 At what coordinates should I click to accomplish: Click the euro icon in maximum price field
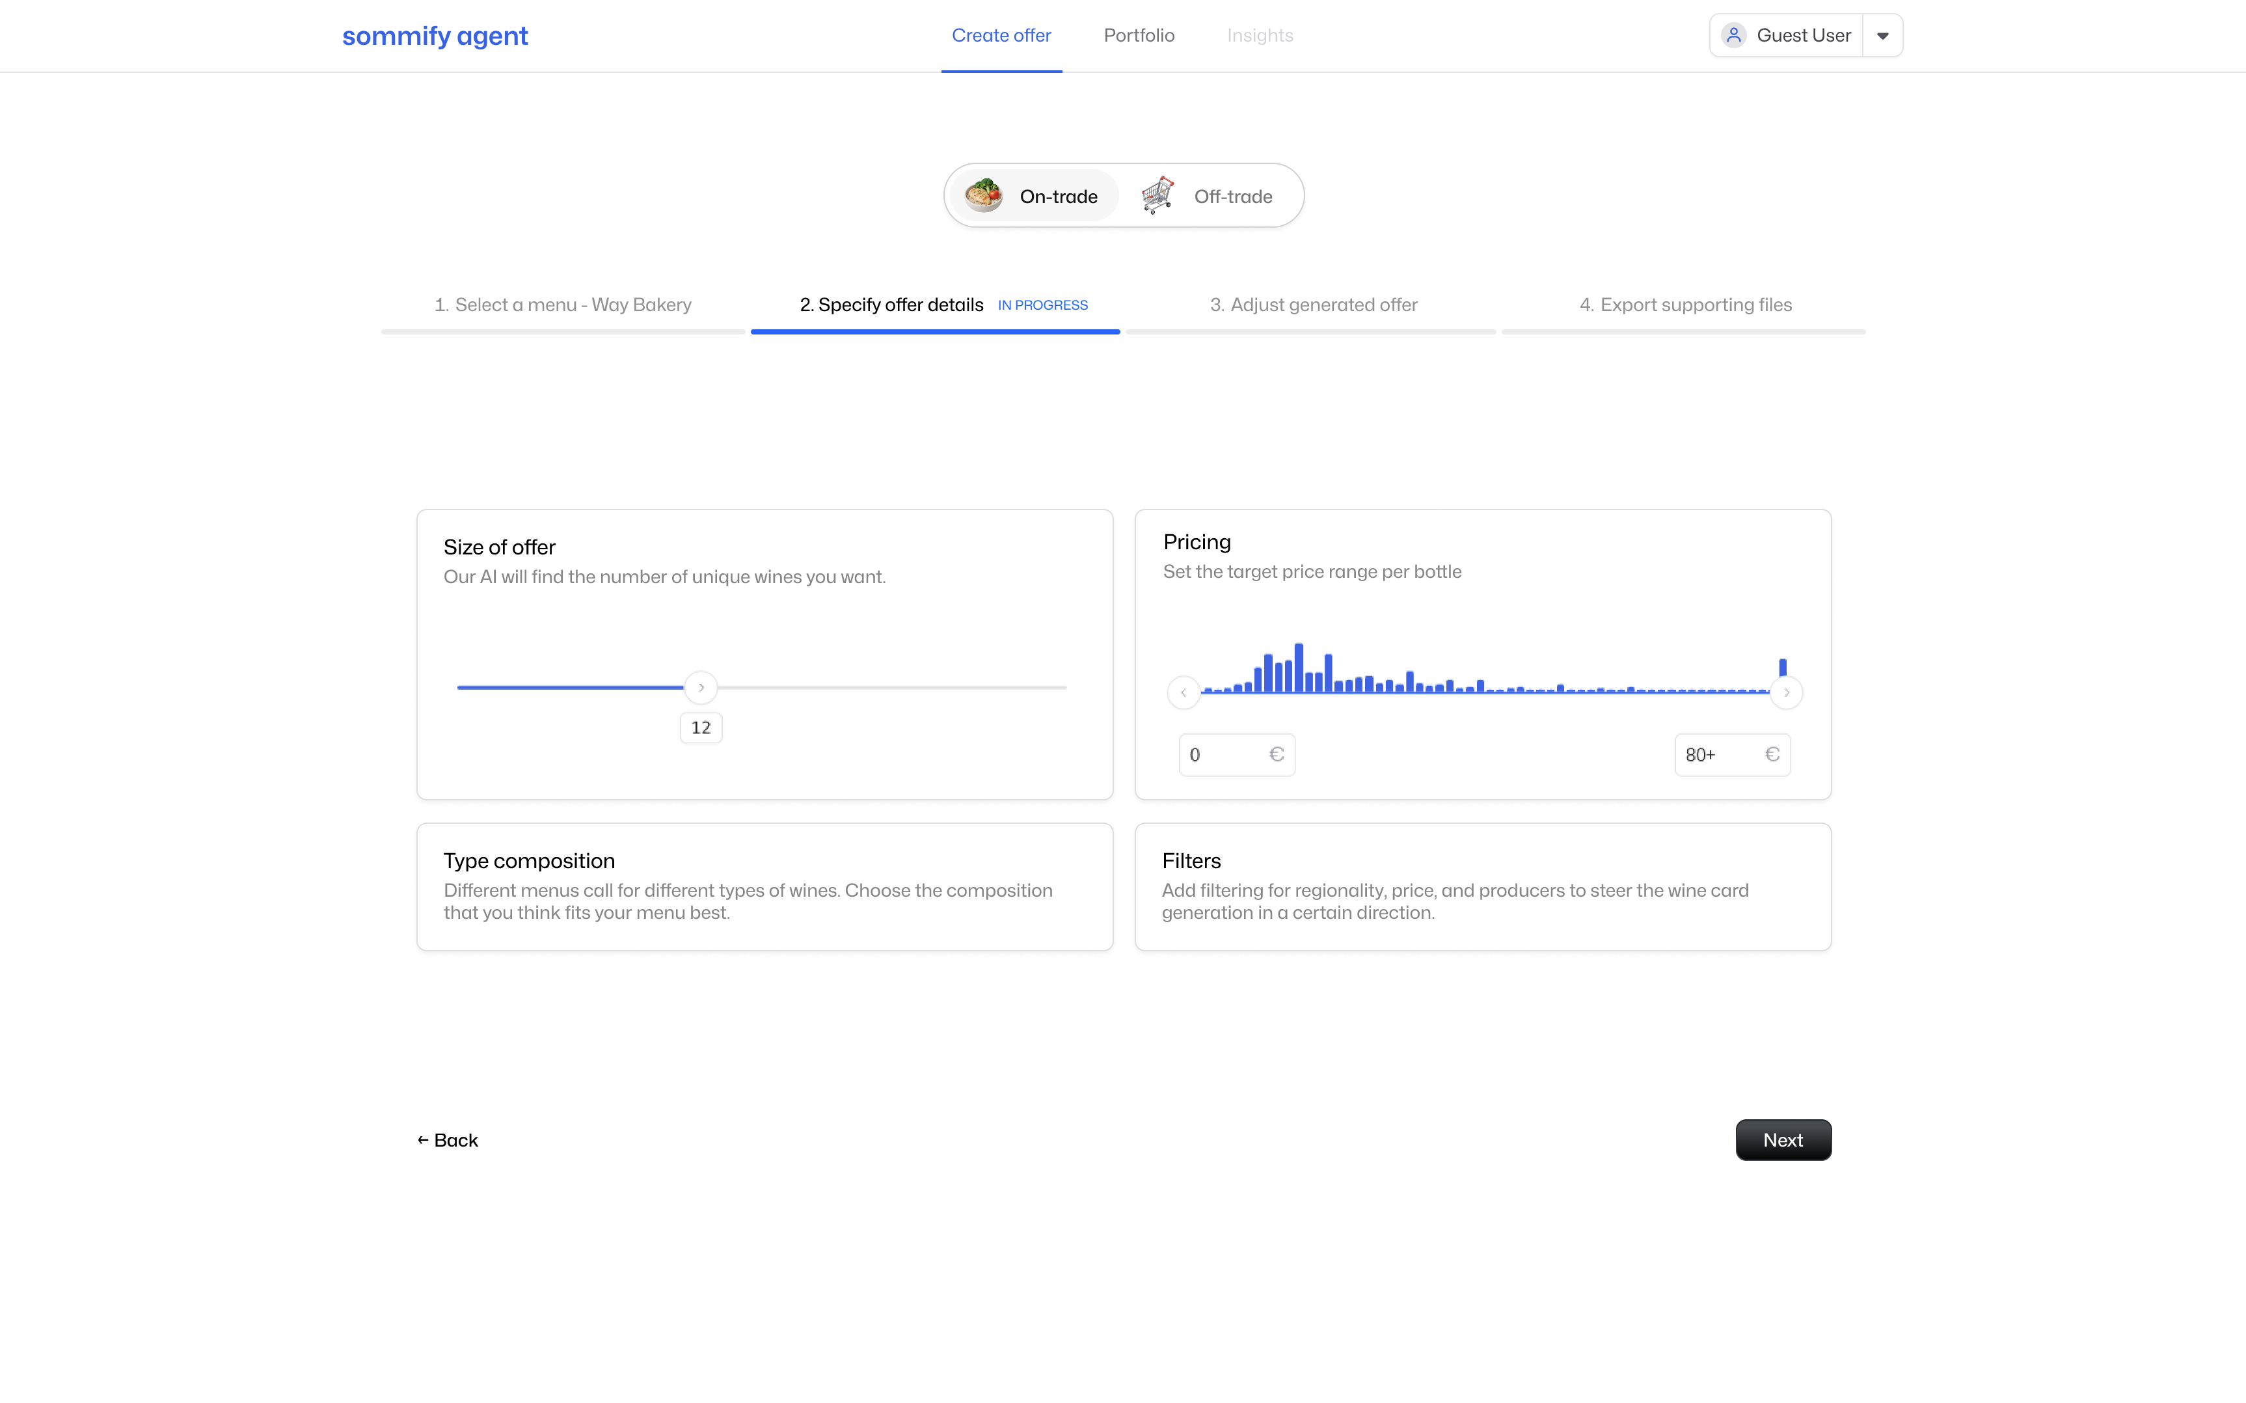coord(1772,754)
